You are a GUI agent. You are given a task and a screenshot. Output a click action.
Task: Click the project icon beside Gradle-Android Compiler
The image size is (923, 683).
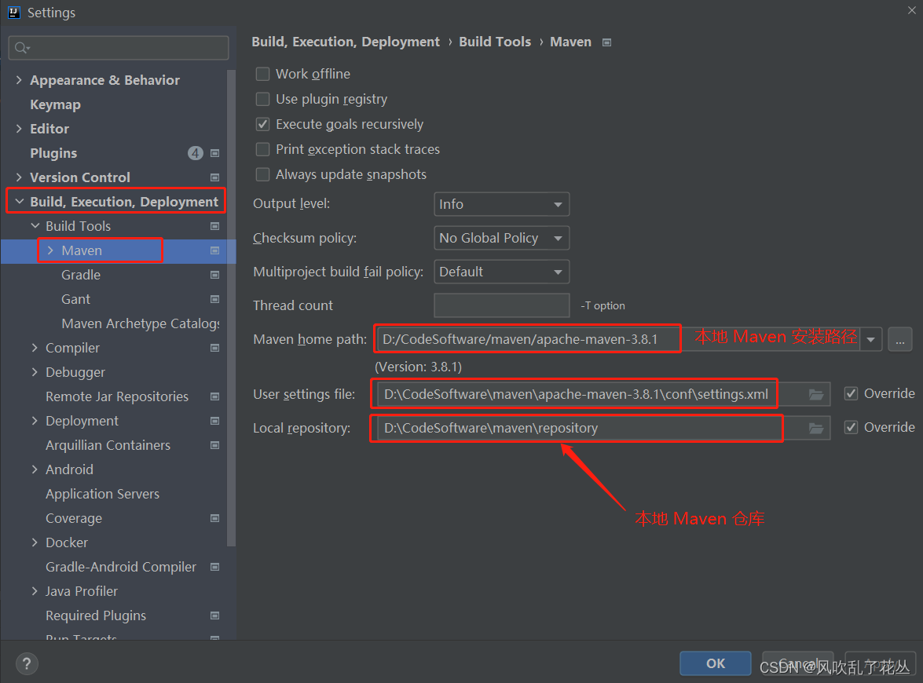pyautogui.click(x=215, y=567)
